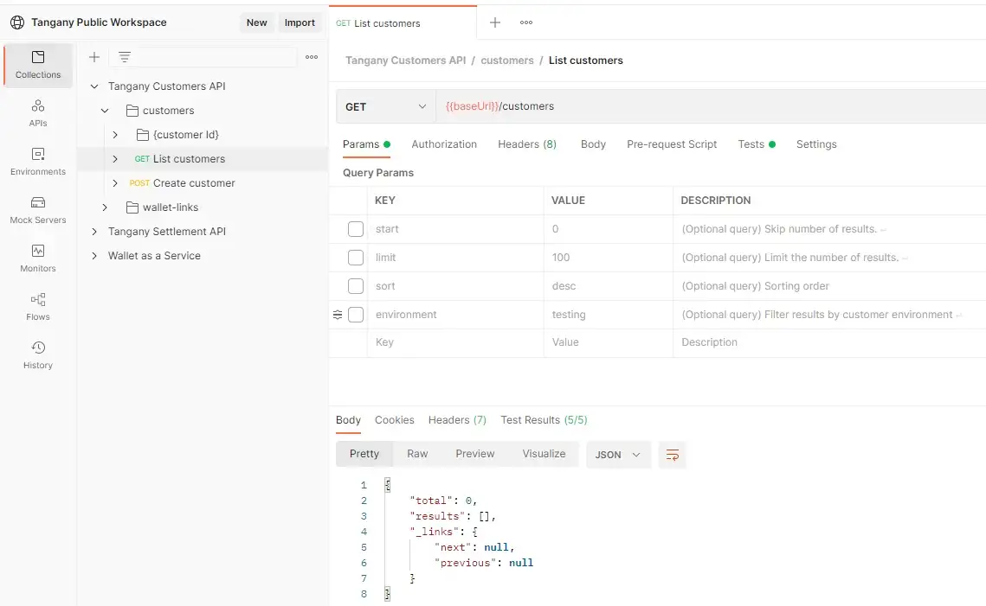Click the empty Description field in params
The image size is (986, 606).
[828, 343]
